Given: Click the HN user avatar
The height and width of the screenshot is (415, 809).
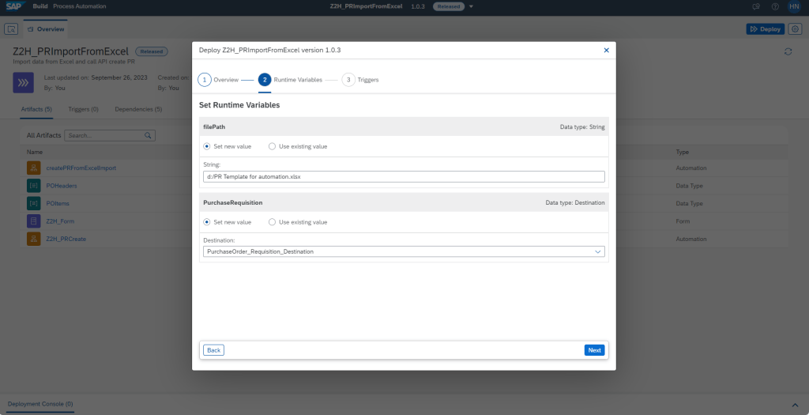Looking at the screenshot, I should pyautogui.click(x=794, y=6).
